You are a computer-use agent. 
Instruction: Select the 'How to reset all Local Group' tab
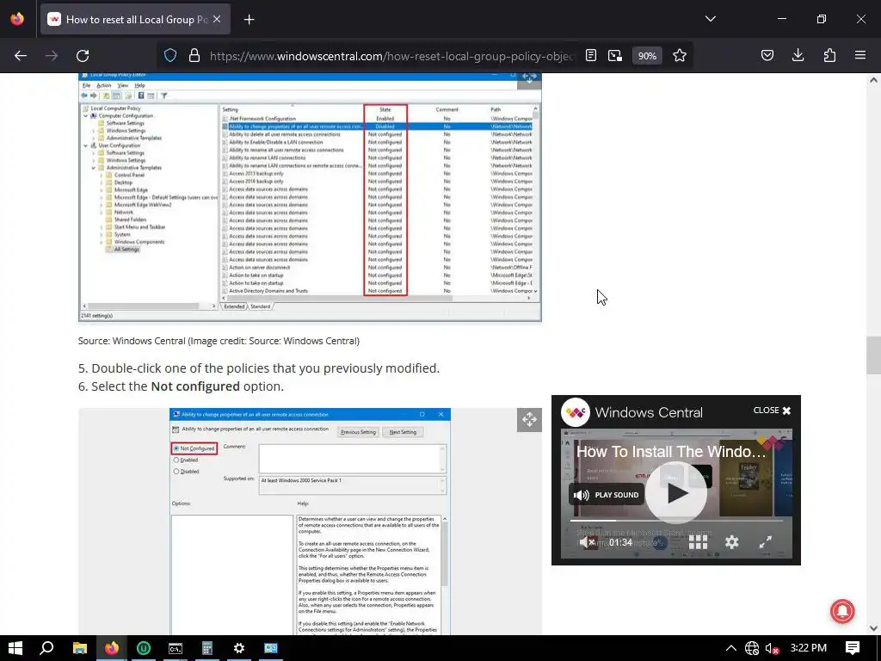(135, 20)
